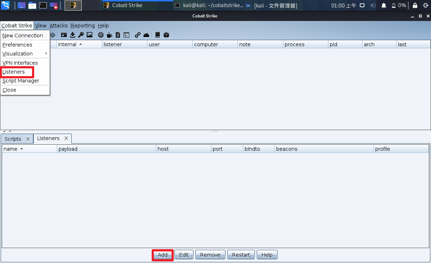Click the coffee cup Java applet icon
This screenshot has height=263, width=431.
(x=109, y=35)
